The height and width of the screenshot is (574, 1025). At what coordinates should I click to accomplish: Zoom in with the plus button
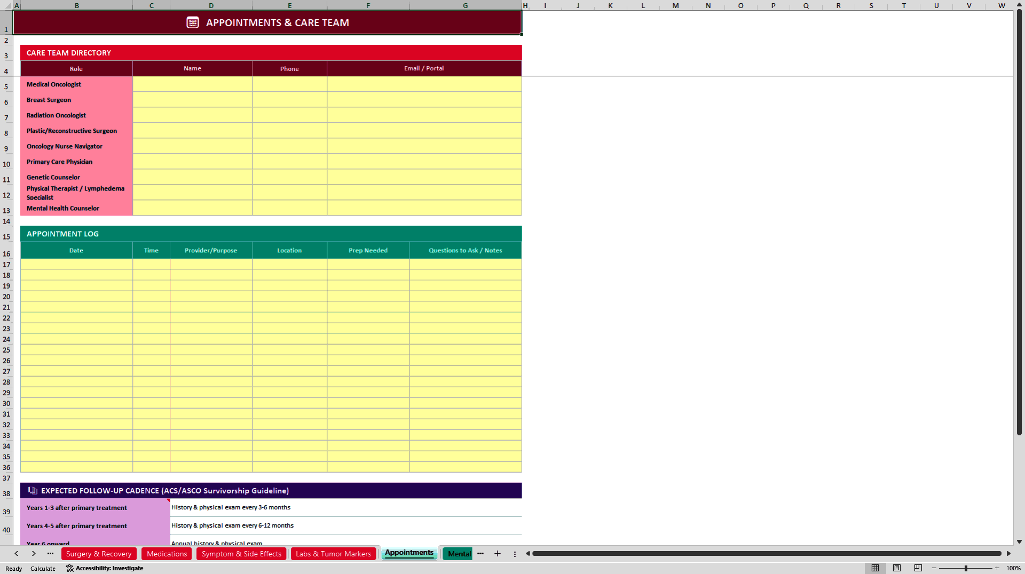pos(997,568)
